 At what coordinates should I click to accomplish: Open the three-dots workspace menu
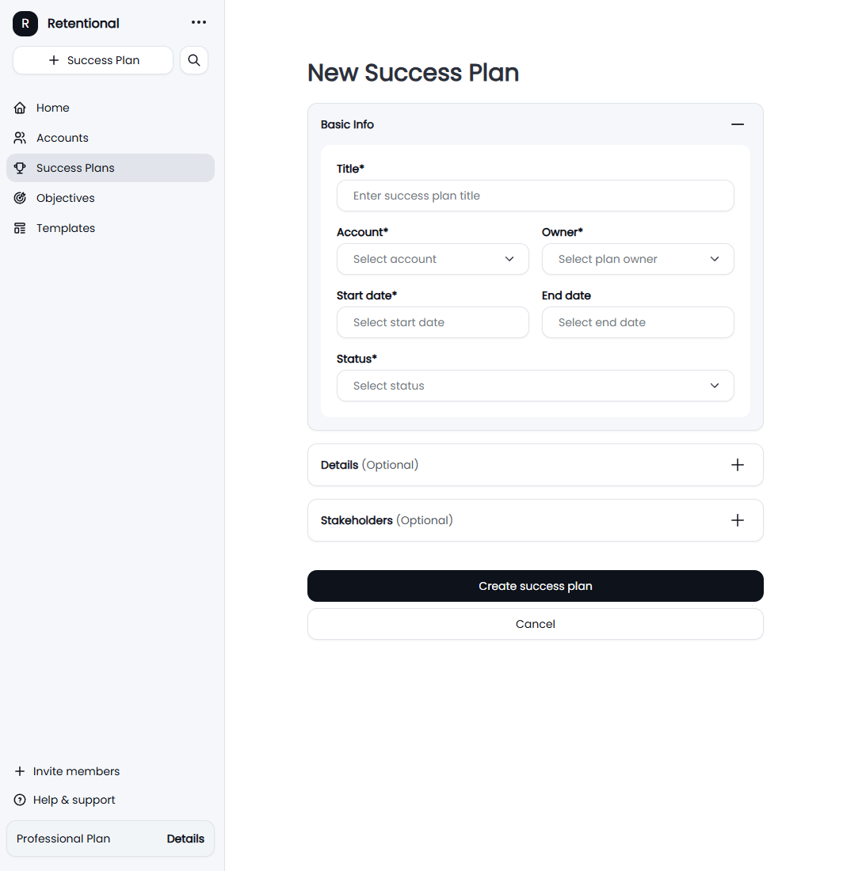coord(198,22)
